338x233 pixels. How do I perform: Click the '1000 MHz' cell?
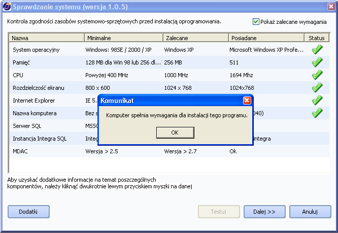click(x=176, y=75)
